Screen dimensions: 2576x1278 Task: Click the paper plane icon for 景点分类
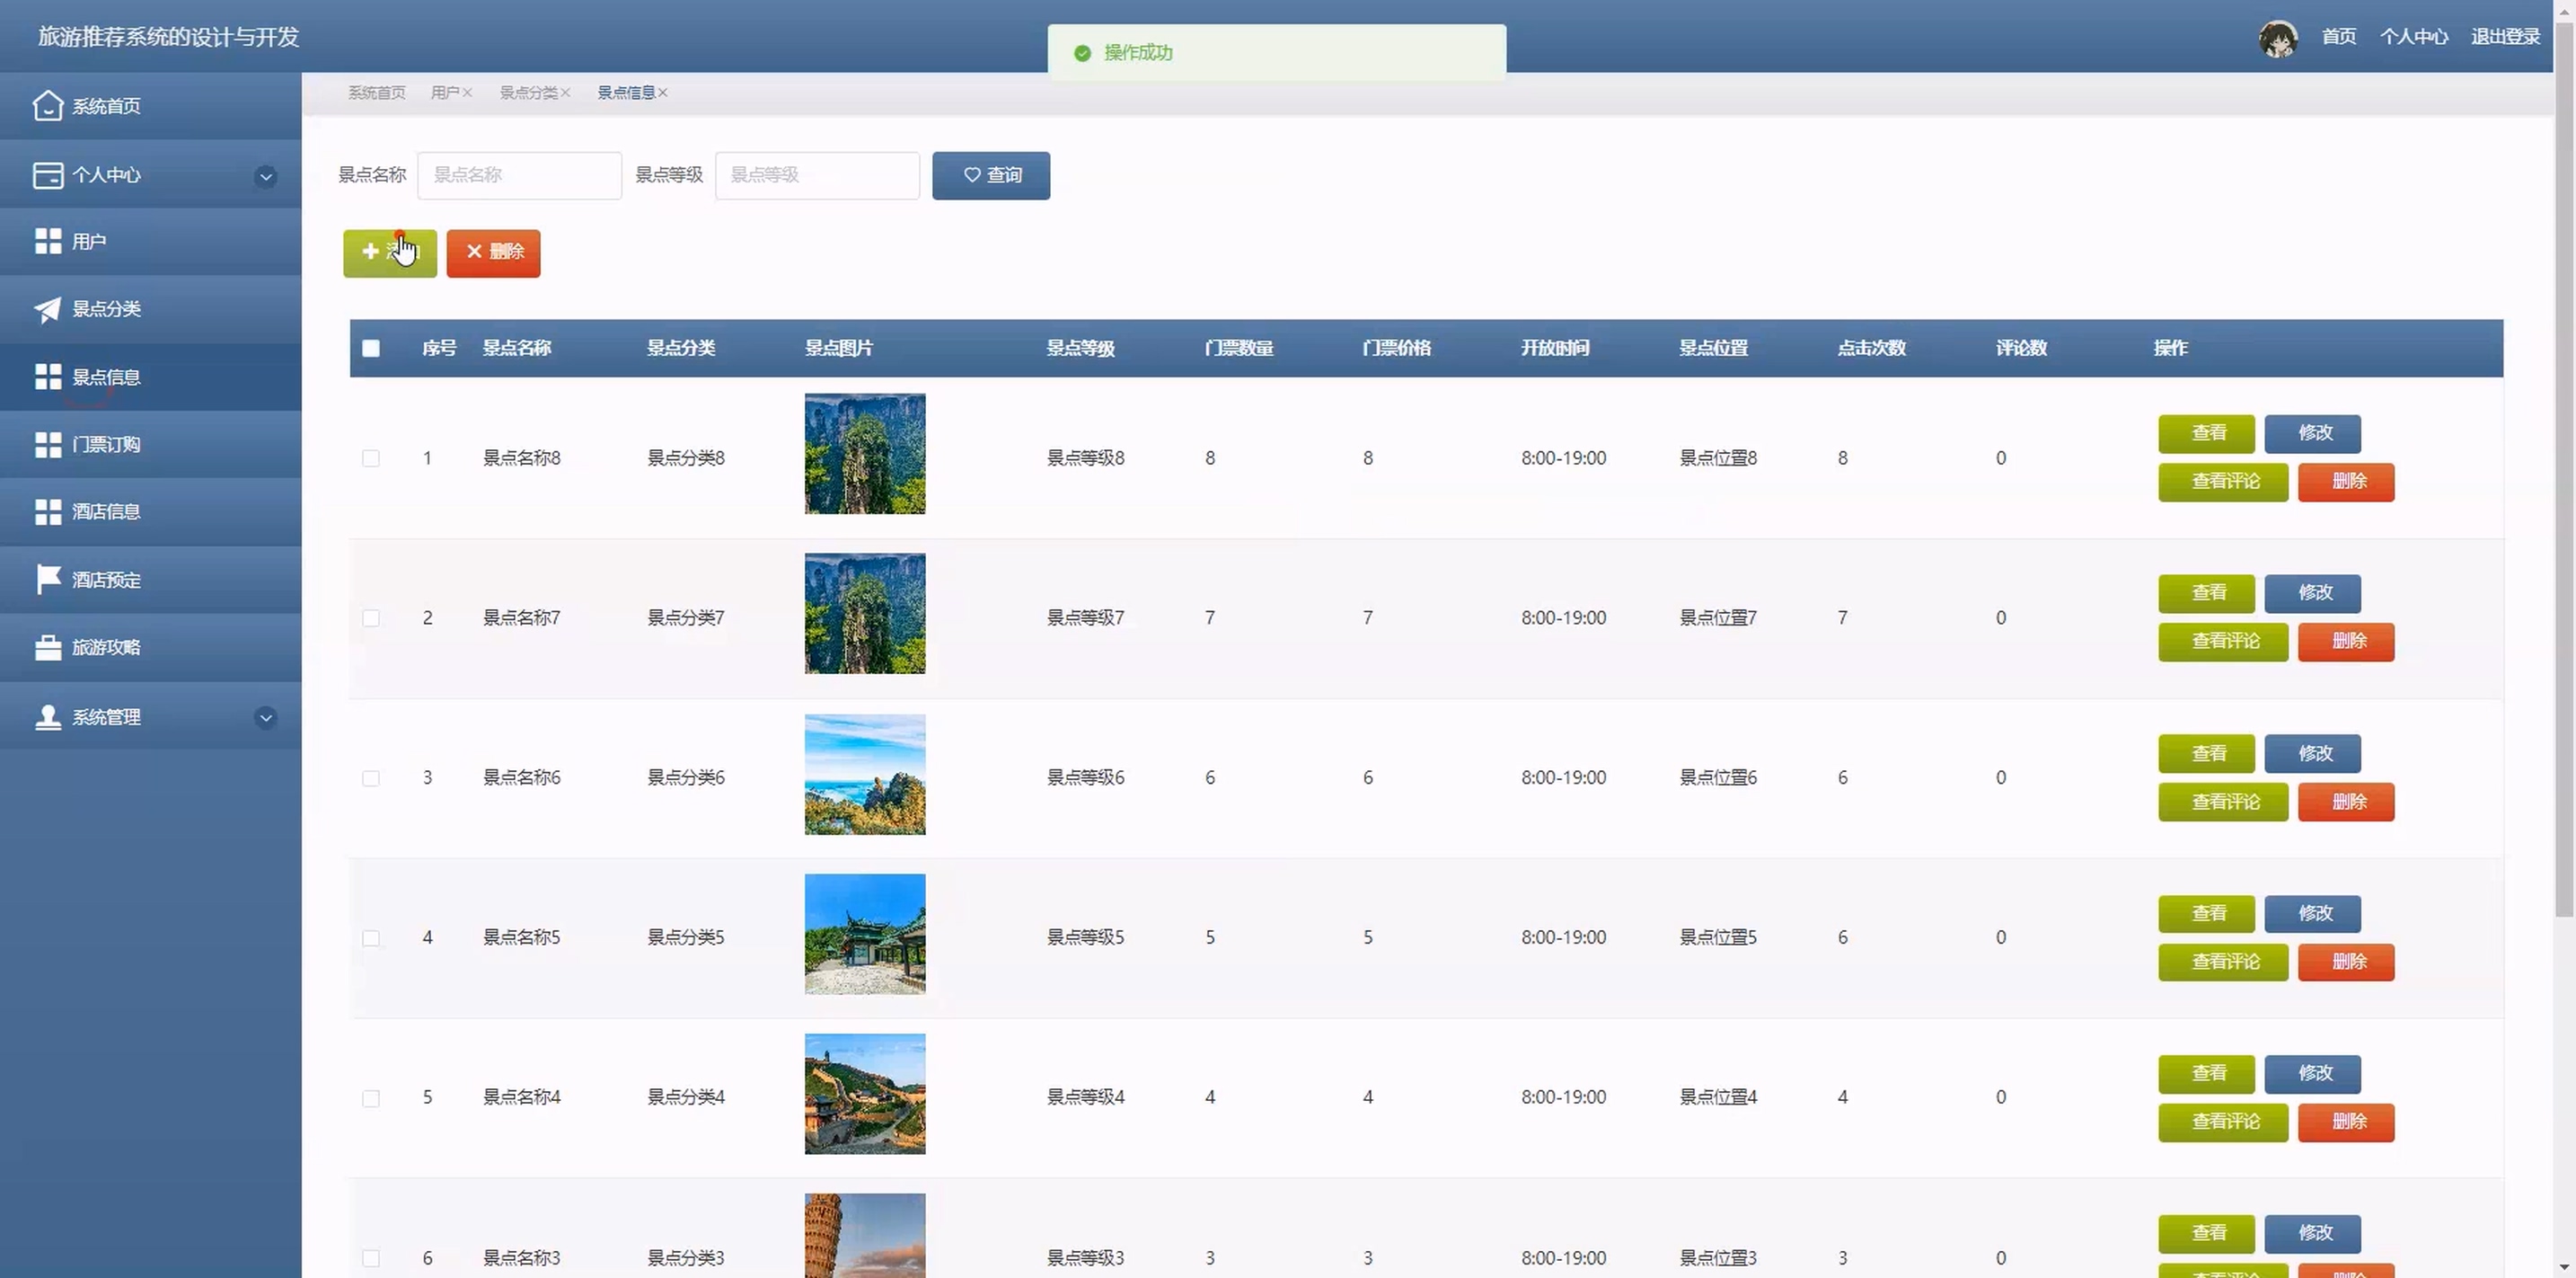pos(47,309)
